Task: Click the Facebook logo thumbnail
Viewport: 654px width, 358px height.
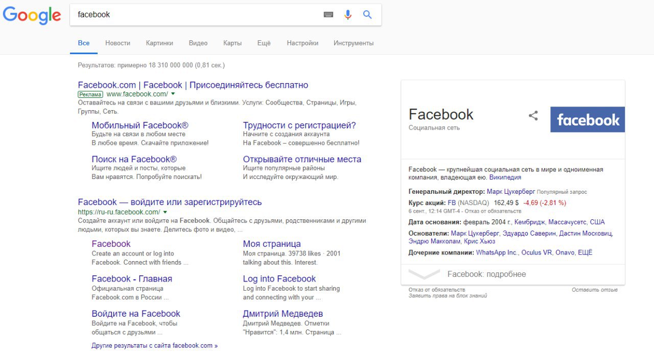Action: pos(588,119)
